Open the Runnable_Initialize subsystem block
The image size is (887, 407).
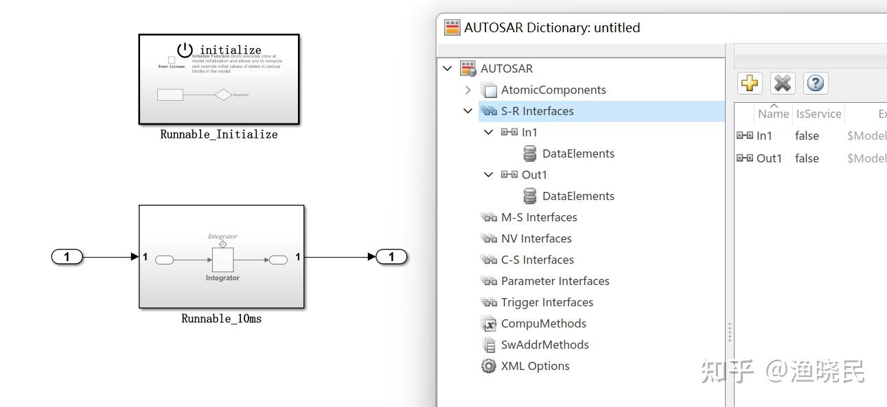click(219, 79)
